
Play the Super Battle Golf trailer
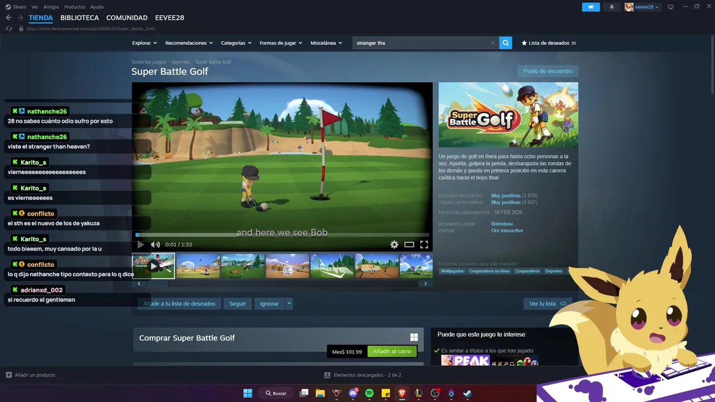pos(140,245)
